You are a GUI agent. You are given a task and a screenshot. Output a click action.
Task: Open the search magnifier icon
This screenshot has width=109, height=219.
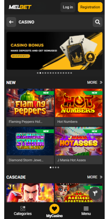click(98, 22)
